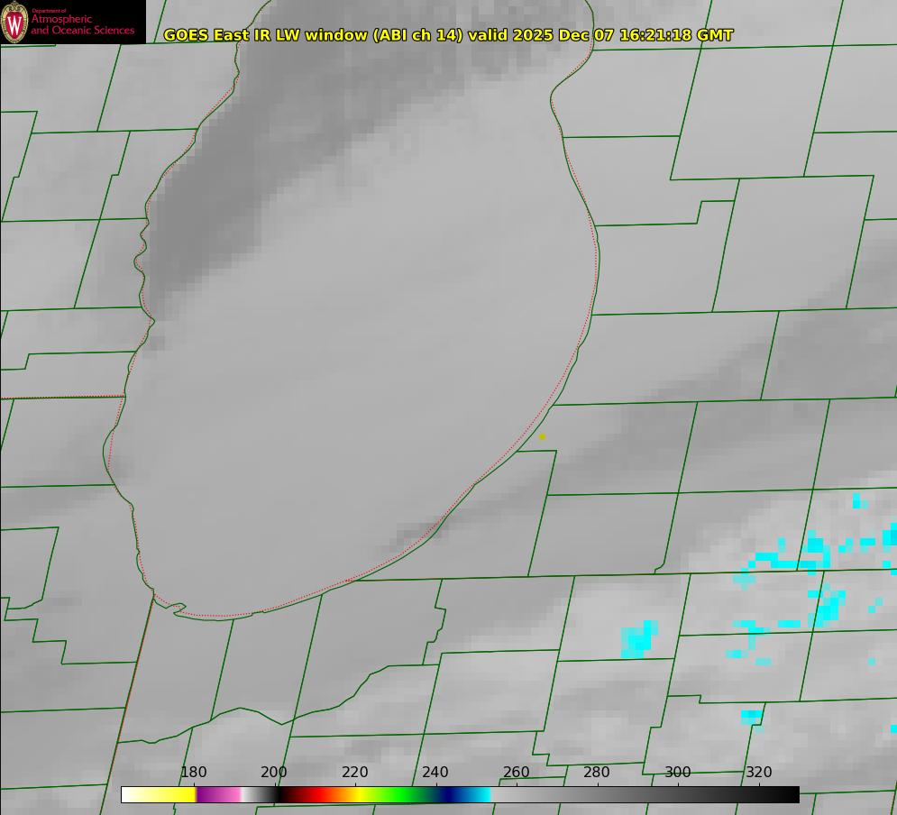The width and height of the screenshot is (897, 815).
Task: Click the Atmospheric and Oceanic Sciences text
Action: (82, 24)
